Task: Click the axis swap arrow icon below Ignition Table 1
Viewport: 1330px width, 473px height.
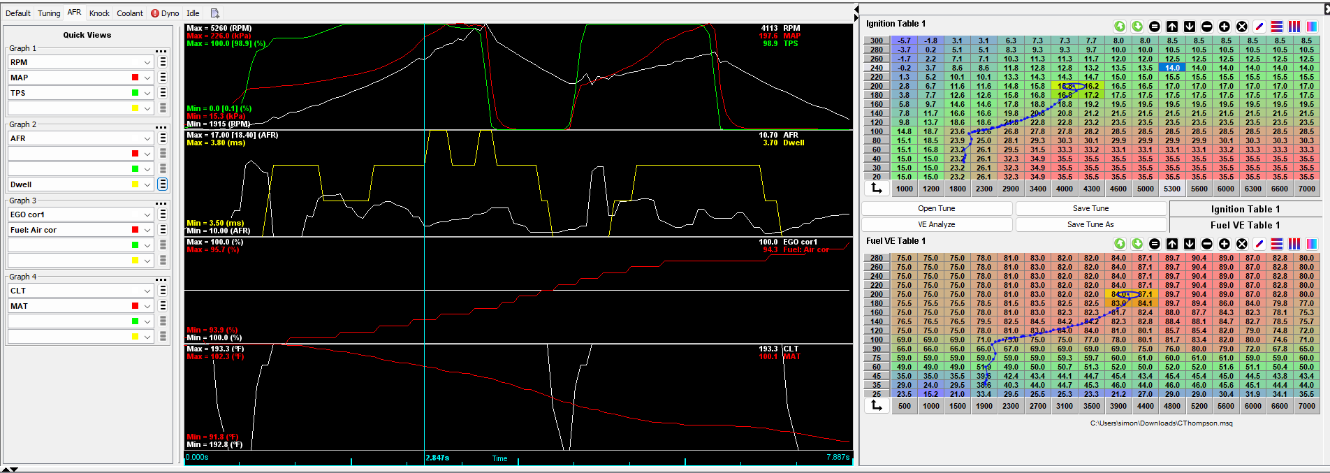Action: coord(877,189)
